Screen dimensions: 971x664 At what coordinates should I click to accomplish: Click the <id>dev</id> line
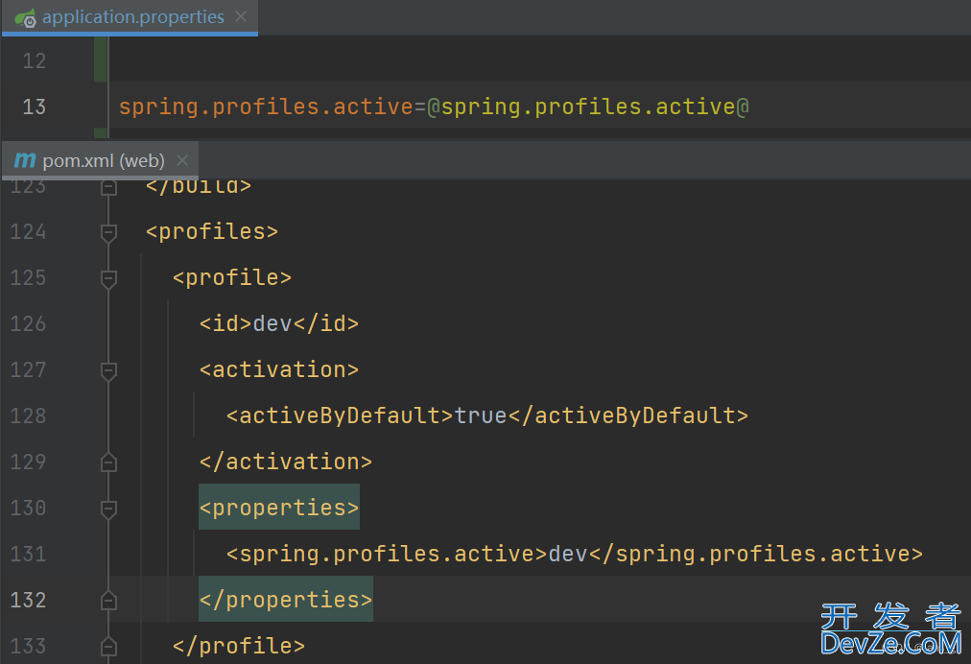[278, 323]
